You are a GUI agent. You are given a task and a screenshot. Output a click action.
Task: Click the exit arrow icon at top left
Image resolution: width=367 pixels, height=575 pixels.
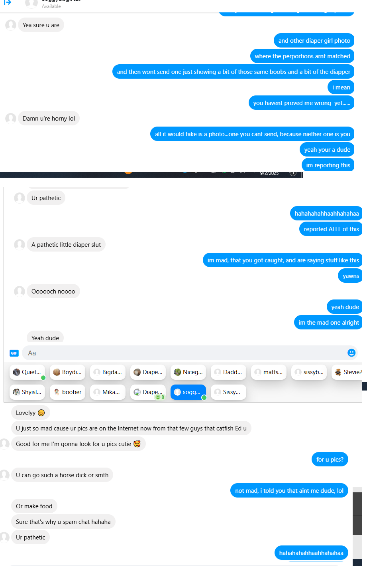coord(7,3)
